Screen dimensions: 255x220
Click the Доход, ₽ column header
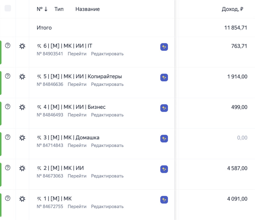[x=232, y=9]
